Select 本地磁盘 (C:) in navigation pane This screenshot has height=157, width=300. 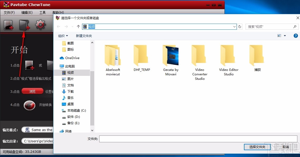point(74,111)
